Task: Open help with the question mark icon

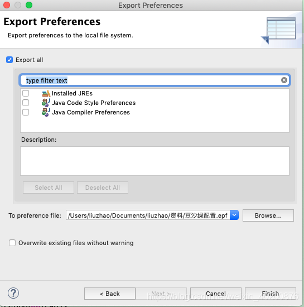Action: pyautogui.click(x=13, y=293)
